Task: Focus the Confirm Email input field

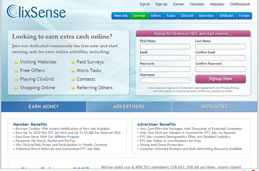Action: [x=220, y=58]
